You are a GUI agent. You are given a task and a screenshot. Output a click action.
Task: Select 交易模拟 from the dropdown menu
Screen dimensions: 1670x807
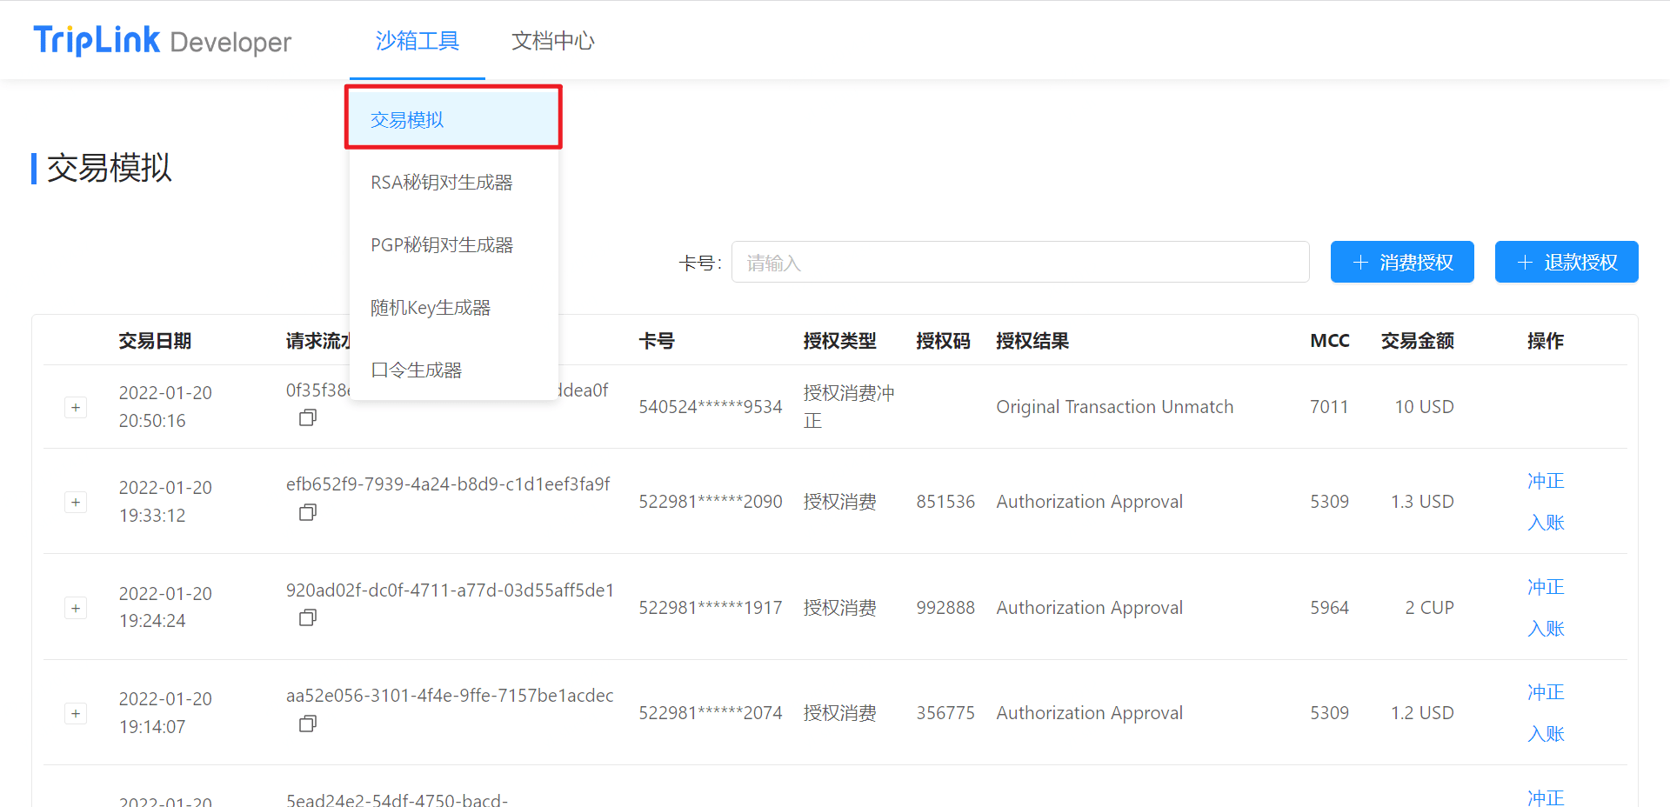pyautogui.click(x=407, y=120)
